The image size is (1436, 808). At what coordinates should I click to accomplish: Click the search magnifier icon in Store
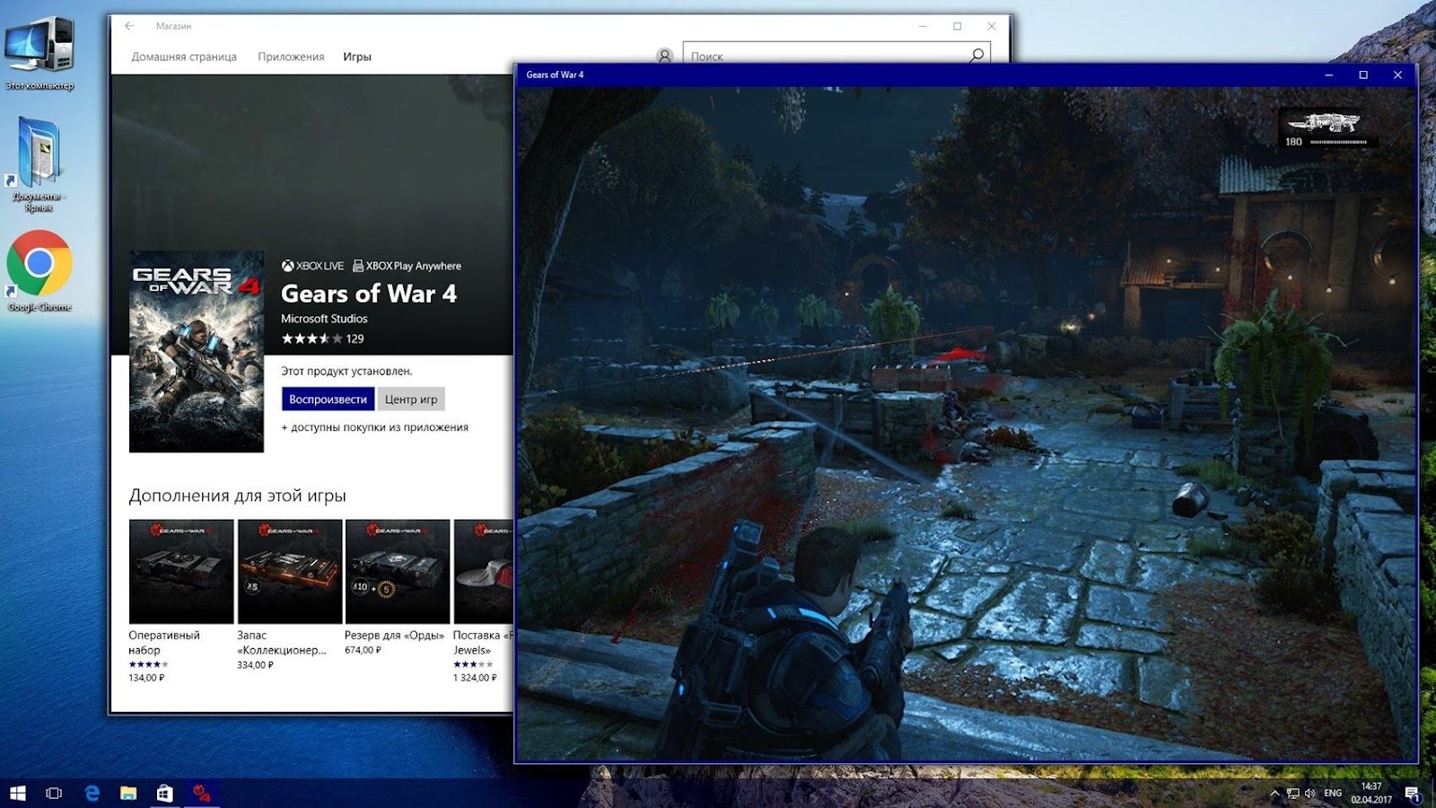(x=976, y=56)
